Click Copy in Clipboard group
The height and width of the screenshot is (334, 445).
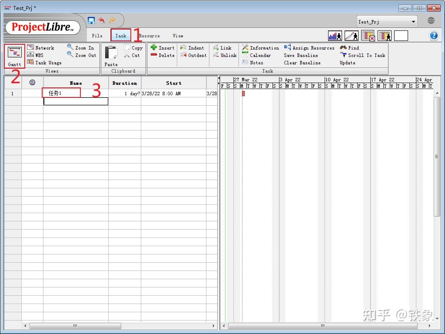pos(133,48)
